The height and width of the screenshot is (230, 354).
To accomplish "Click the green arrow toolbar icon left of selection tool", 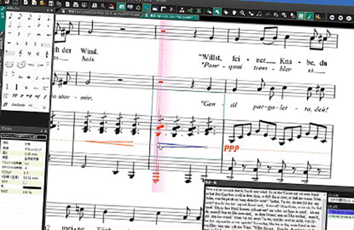I will pos(209,11).
